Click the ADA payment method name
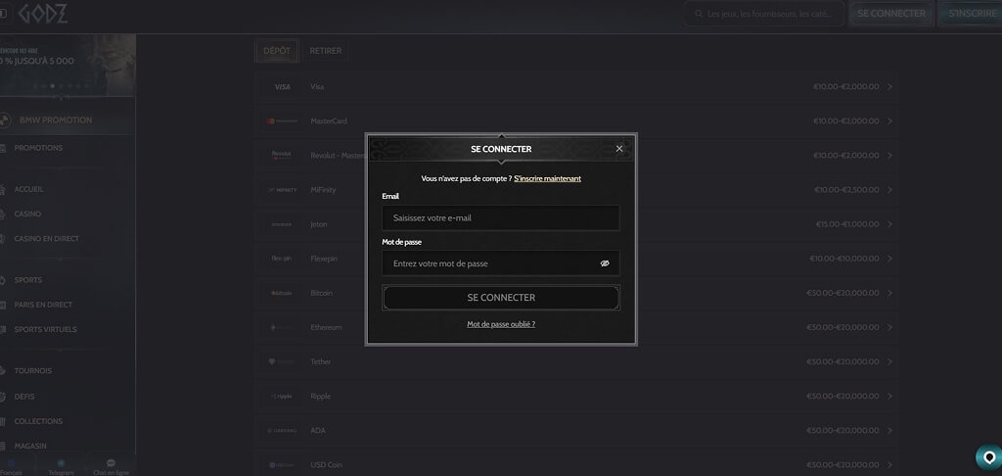This screenshot has height=476, width=1002. pos(318,431)
